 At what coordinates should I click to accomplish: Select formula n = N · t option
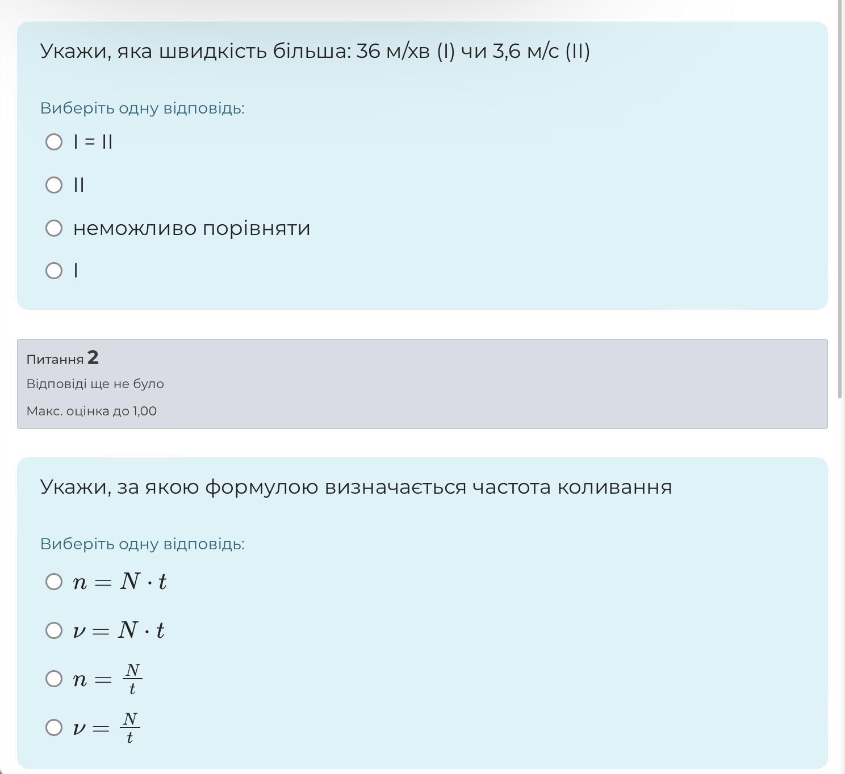54,582
